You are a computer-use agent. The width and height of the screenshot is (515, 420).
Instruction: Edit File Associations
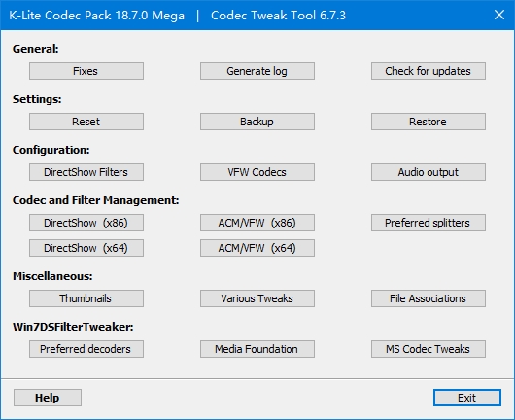[x=429, y=298]
